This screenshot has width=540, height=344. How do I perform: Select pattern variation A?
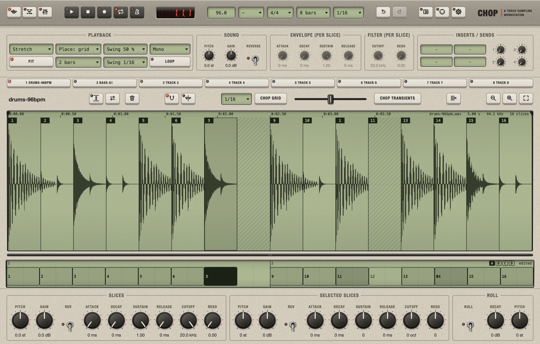[492, 263]
